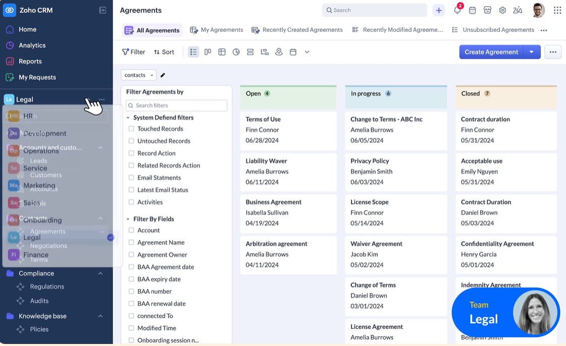Image resolution: width=566 pixels, height=346 pixels.
Task: Switch to calendar view icon in toolbar
Action: point(293,52)
